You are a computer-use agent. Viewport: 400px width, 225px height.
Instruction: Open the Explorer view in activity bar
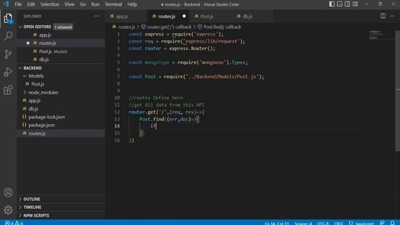(8, 18)
